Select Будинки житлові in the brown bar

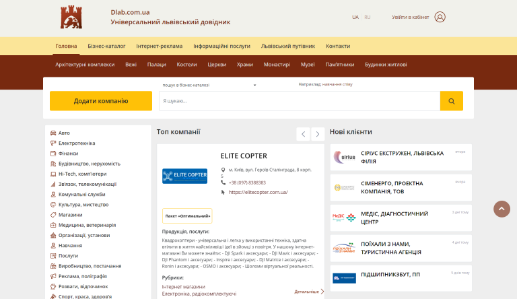pyautogui.click(x=386, y=65)
